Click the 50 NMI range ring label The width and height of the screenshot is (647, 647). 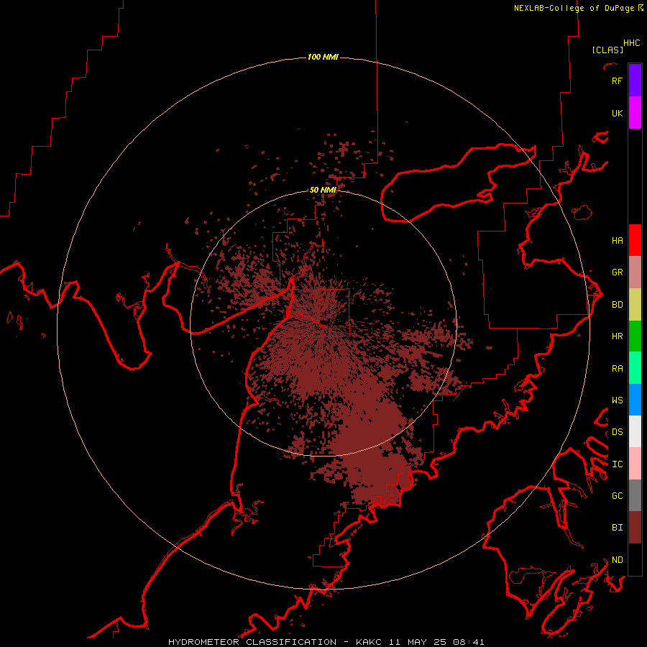pos(323,190)
